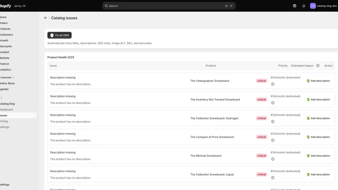This screenshot has width=338, height=190.
Task: Click The Minimal Snowboard product name
Action: 206,156
